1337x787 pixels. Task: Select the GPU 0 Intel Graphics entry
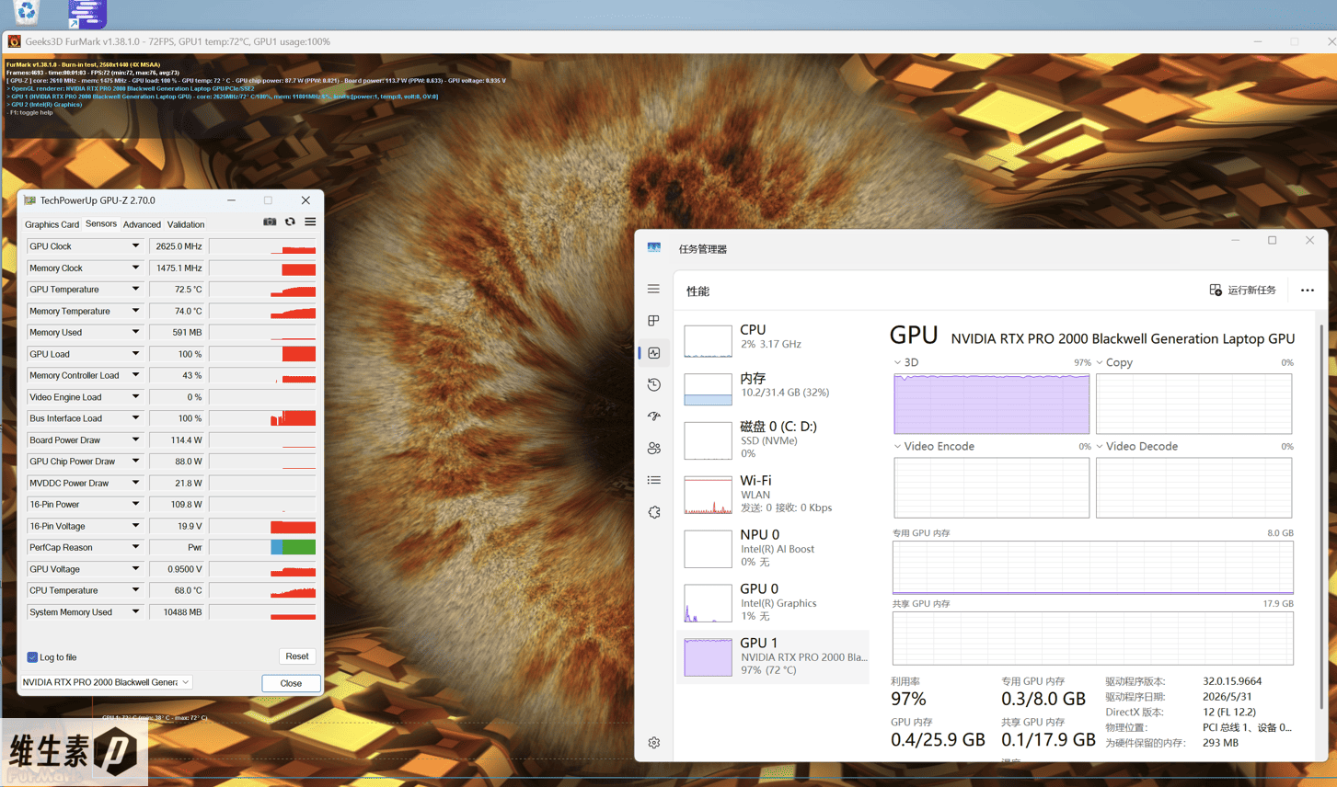[x=773, y=602]
